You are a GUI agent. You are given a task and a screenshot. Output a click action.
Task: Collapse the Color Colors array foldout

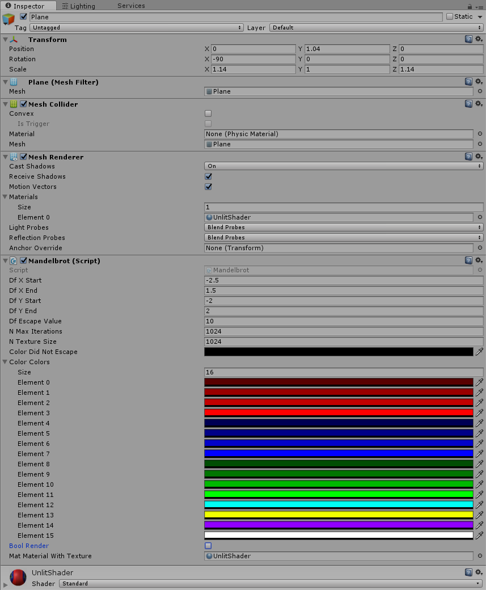point(5,362)
